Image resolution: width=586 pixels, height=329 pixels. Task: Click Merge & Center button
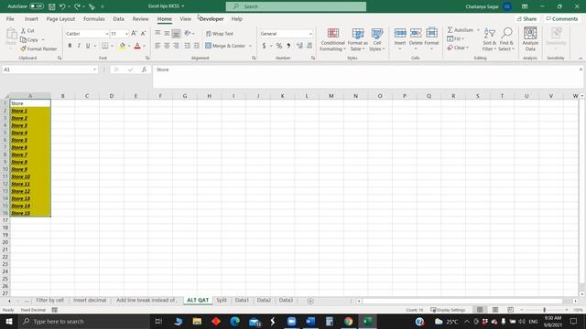pyautogui.click(x=225, y=46)
